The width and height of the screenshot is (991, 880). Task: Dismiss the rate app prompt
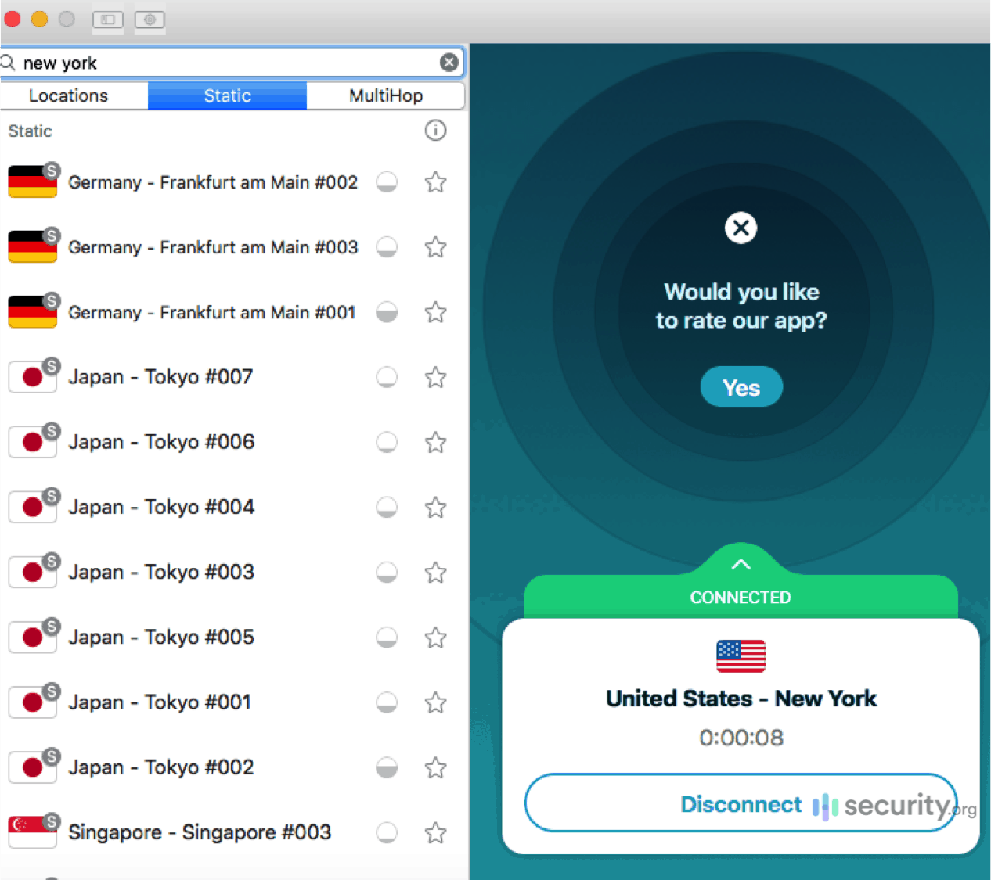point(741,228)
